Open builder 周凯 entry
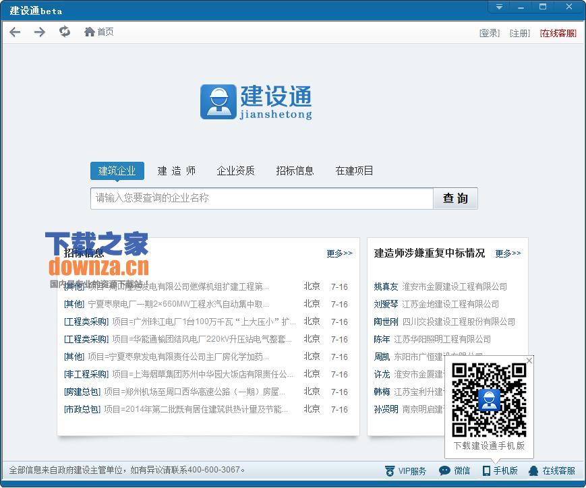This screenshot has height=488, width=586. [382, 357]
